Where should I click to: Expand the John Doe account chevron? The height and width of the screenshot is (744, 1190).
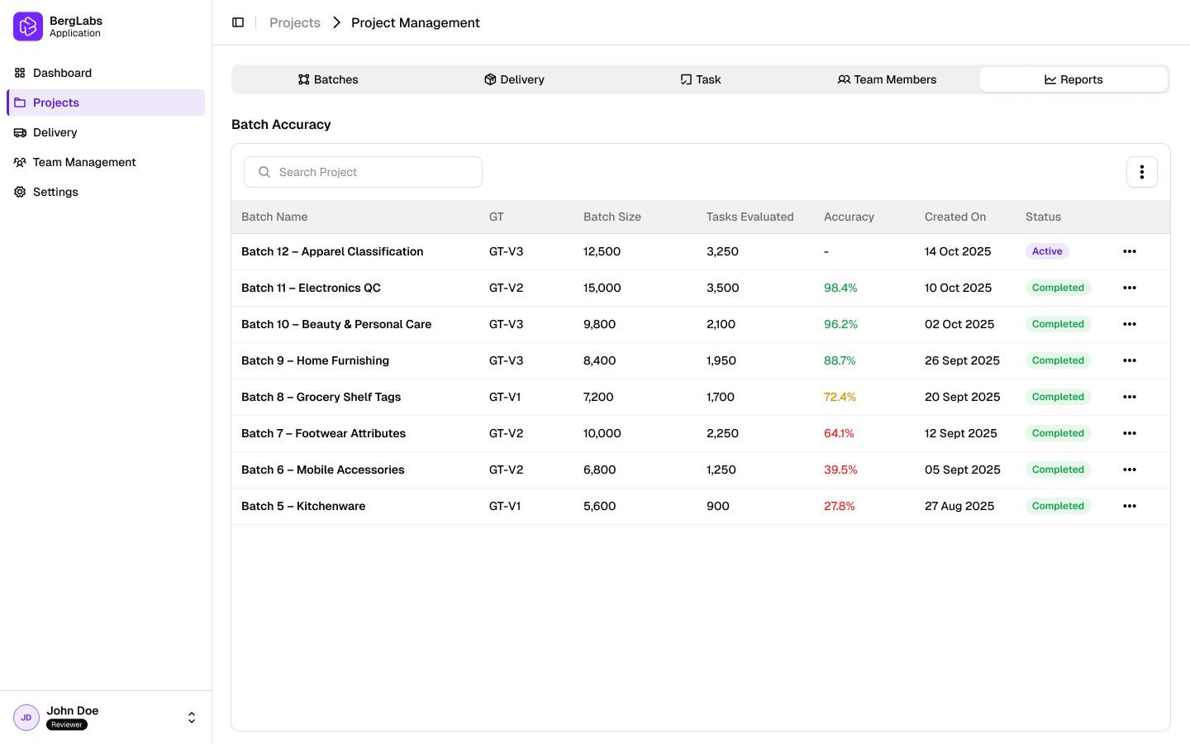(191, 717)
